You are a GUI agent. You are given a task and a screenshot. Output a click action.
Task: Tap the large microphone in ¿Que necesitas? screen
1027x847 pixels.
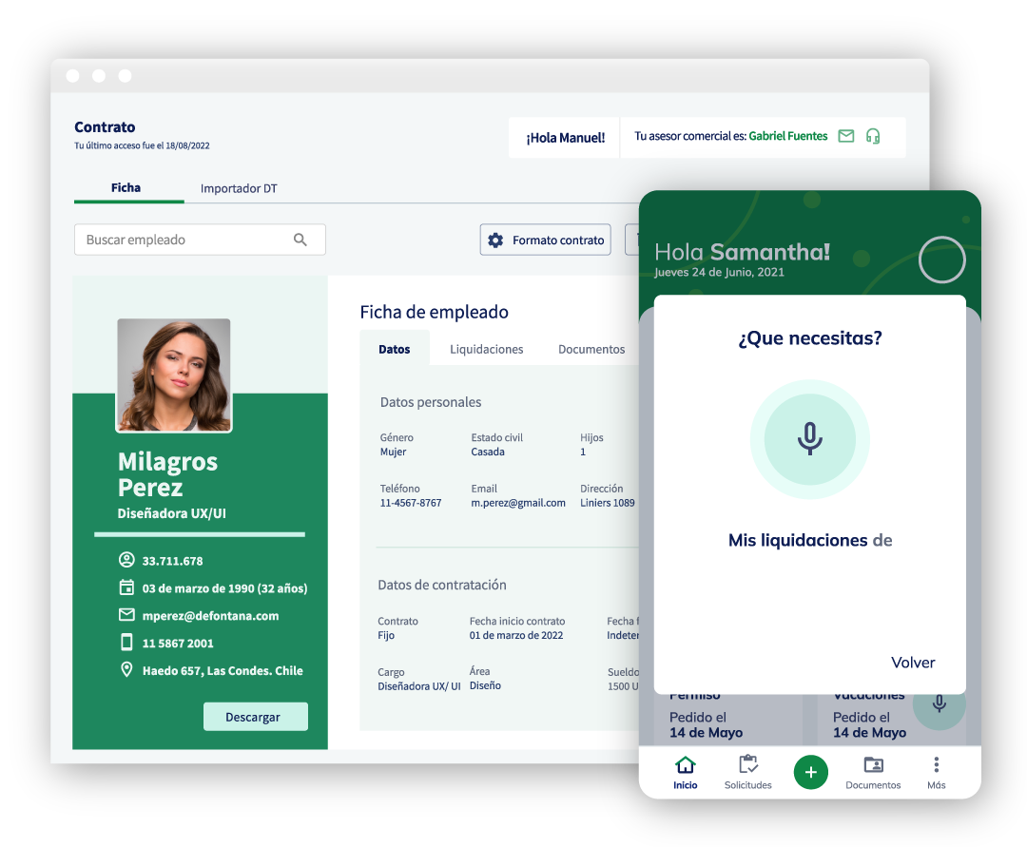809,439
